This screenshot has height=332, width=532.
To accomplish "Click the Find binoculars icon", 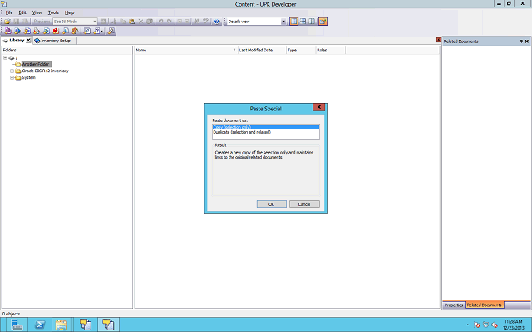I will pyautogui.click(x=196, y=22).
